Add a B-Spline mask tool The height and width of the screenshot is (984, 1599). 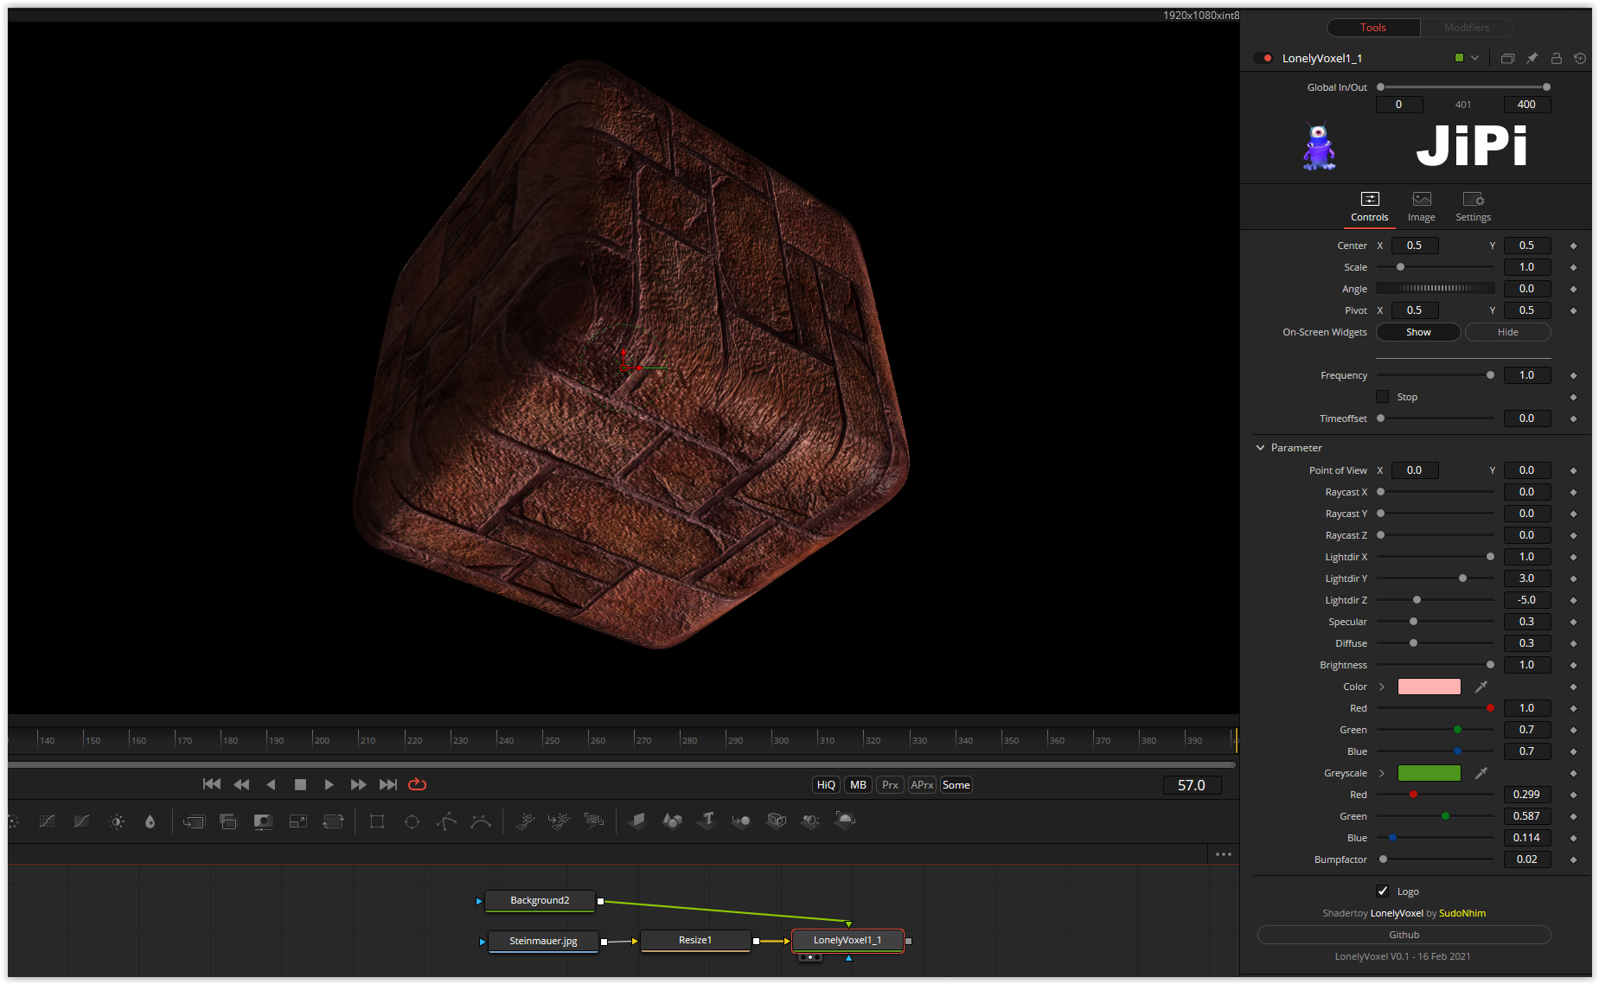[481, 821]
